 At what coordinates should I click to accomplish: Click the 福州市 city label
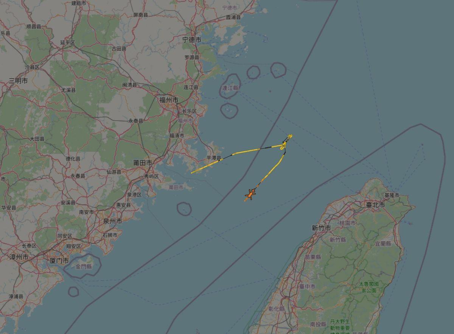point(169,100)
